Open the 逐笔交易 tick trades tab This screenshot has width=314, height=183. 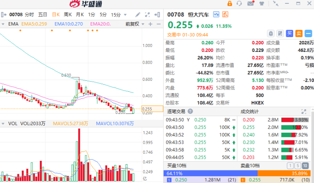[176, 111]
